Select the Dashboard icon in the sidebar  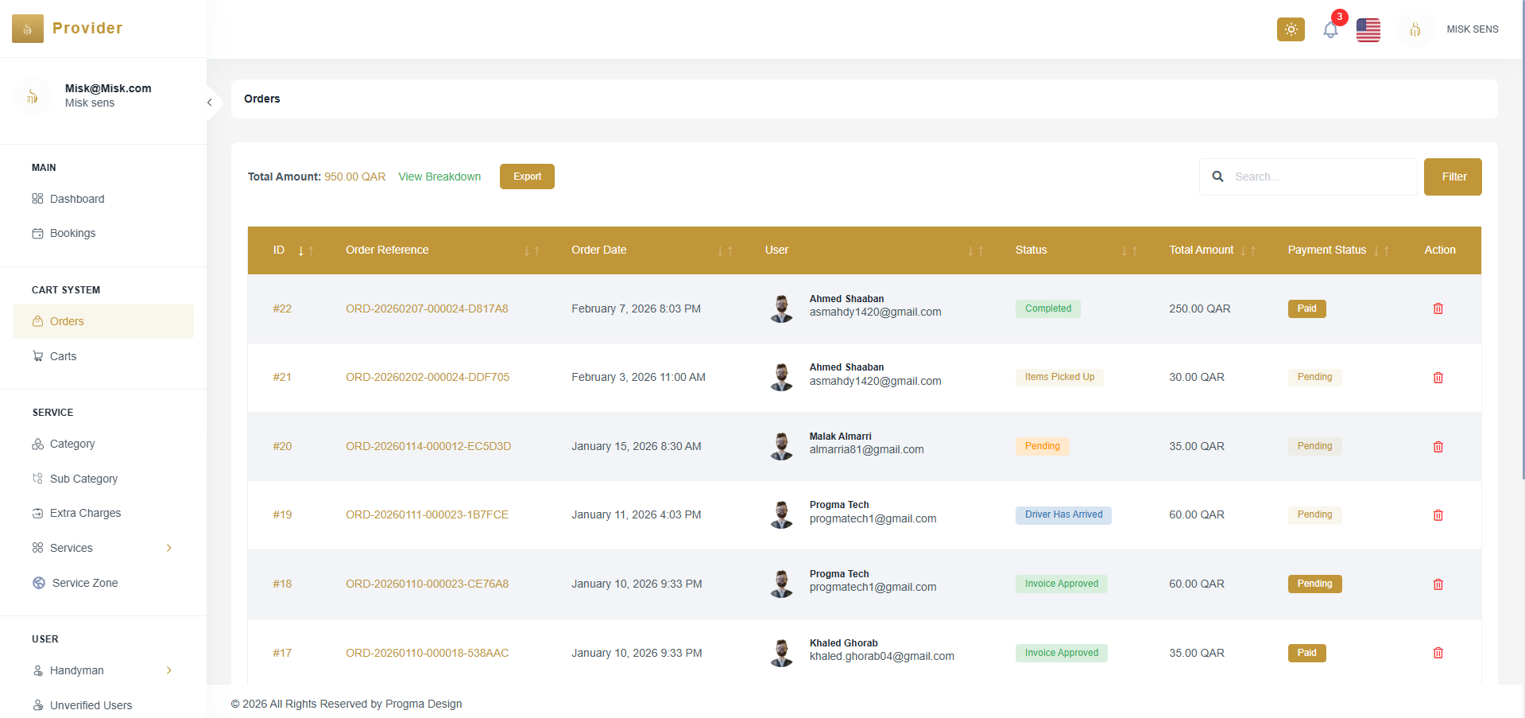click(38, 199)
